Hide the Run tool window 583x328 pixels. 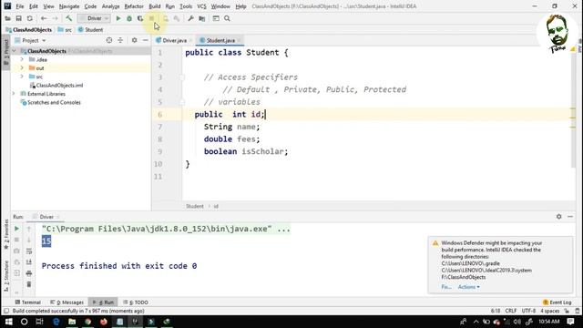point(570,217)
